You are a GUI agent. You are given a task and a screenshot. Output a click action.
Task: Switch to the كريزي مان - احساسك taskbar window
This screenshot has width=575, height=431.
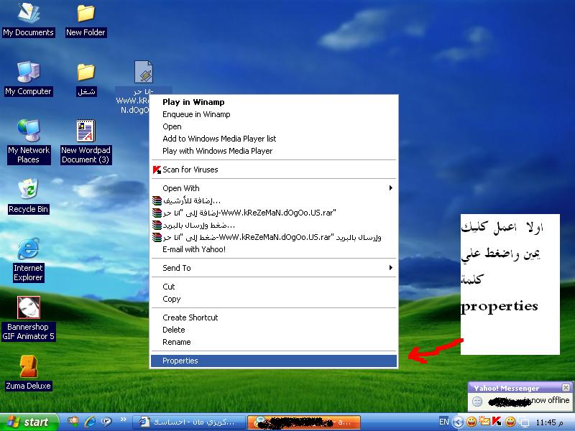[188, 422]
